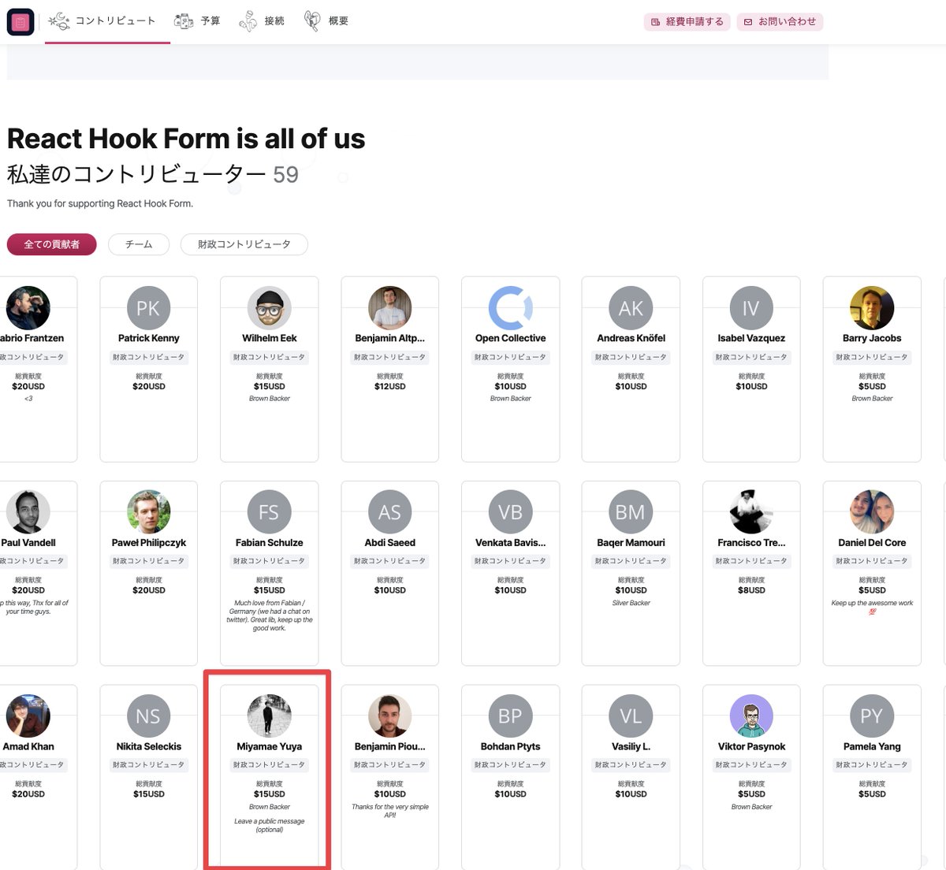Click Barry Jacobs' avatar photo
946x870 pixels.
872,308
